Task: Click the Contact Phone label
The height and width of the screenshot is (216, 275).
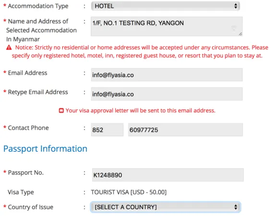Action: 28,128
